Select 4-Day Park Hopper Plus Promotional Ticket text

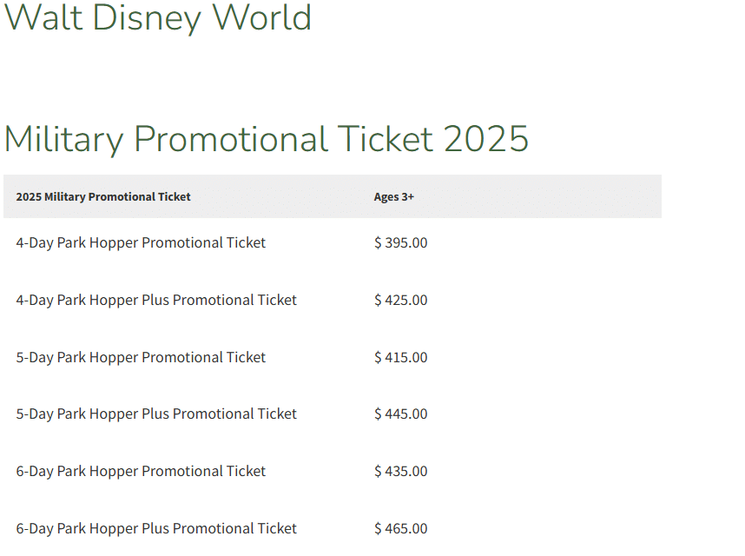[156, 301]
